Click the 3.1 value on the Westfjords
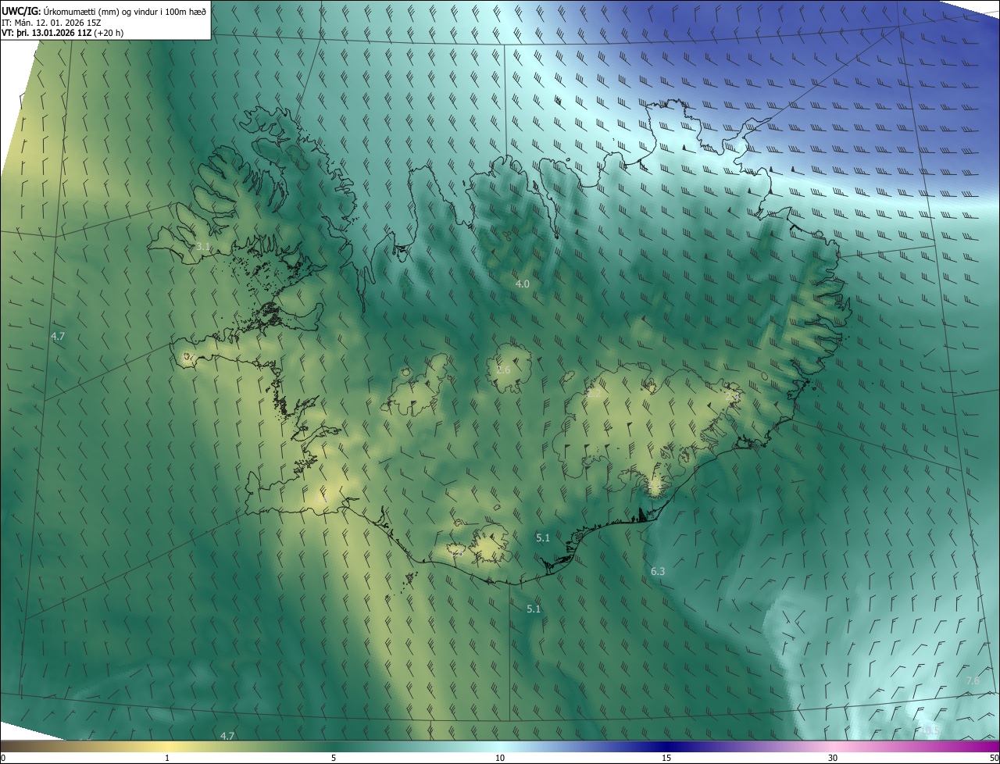Viewport: 1000px width, 764px height. pyautogui.click(x=203, y=247)
